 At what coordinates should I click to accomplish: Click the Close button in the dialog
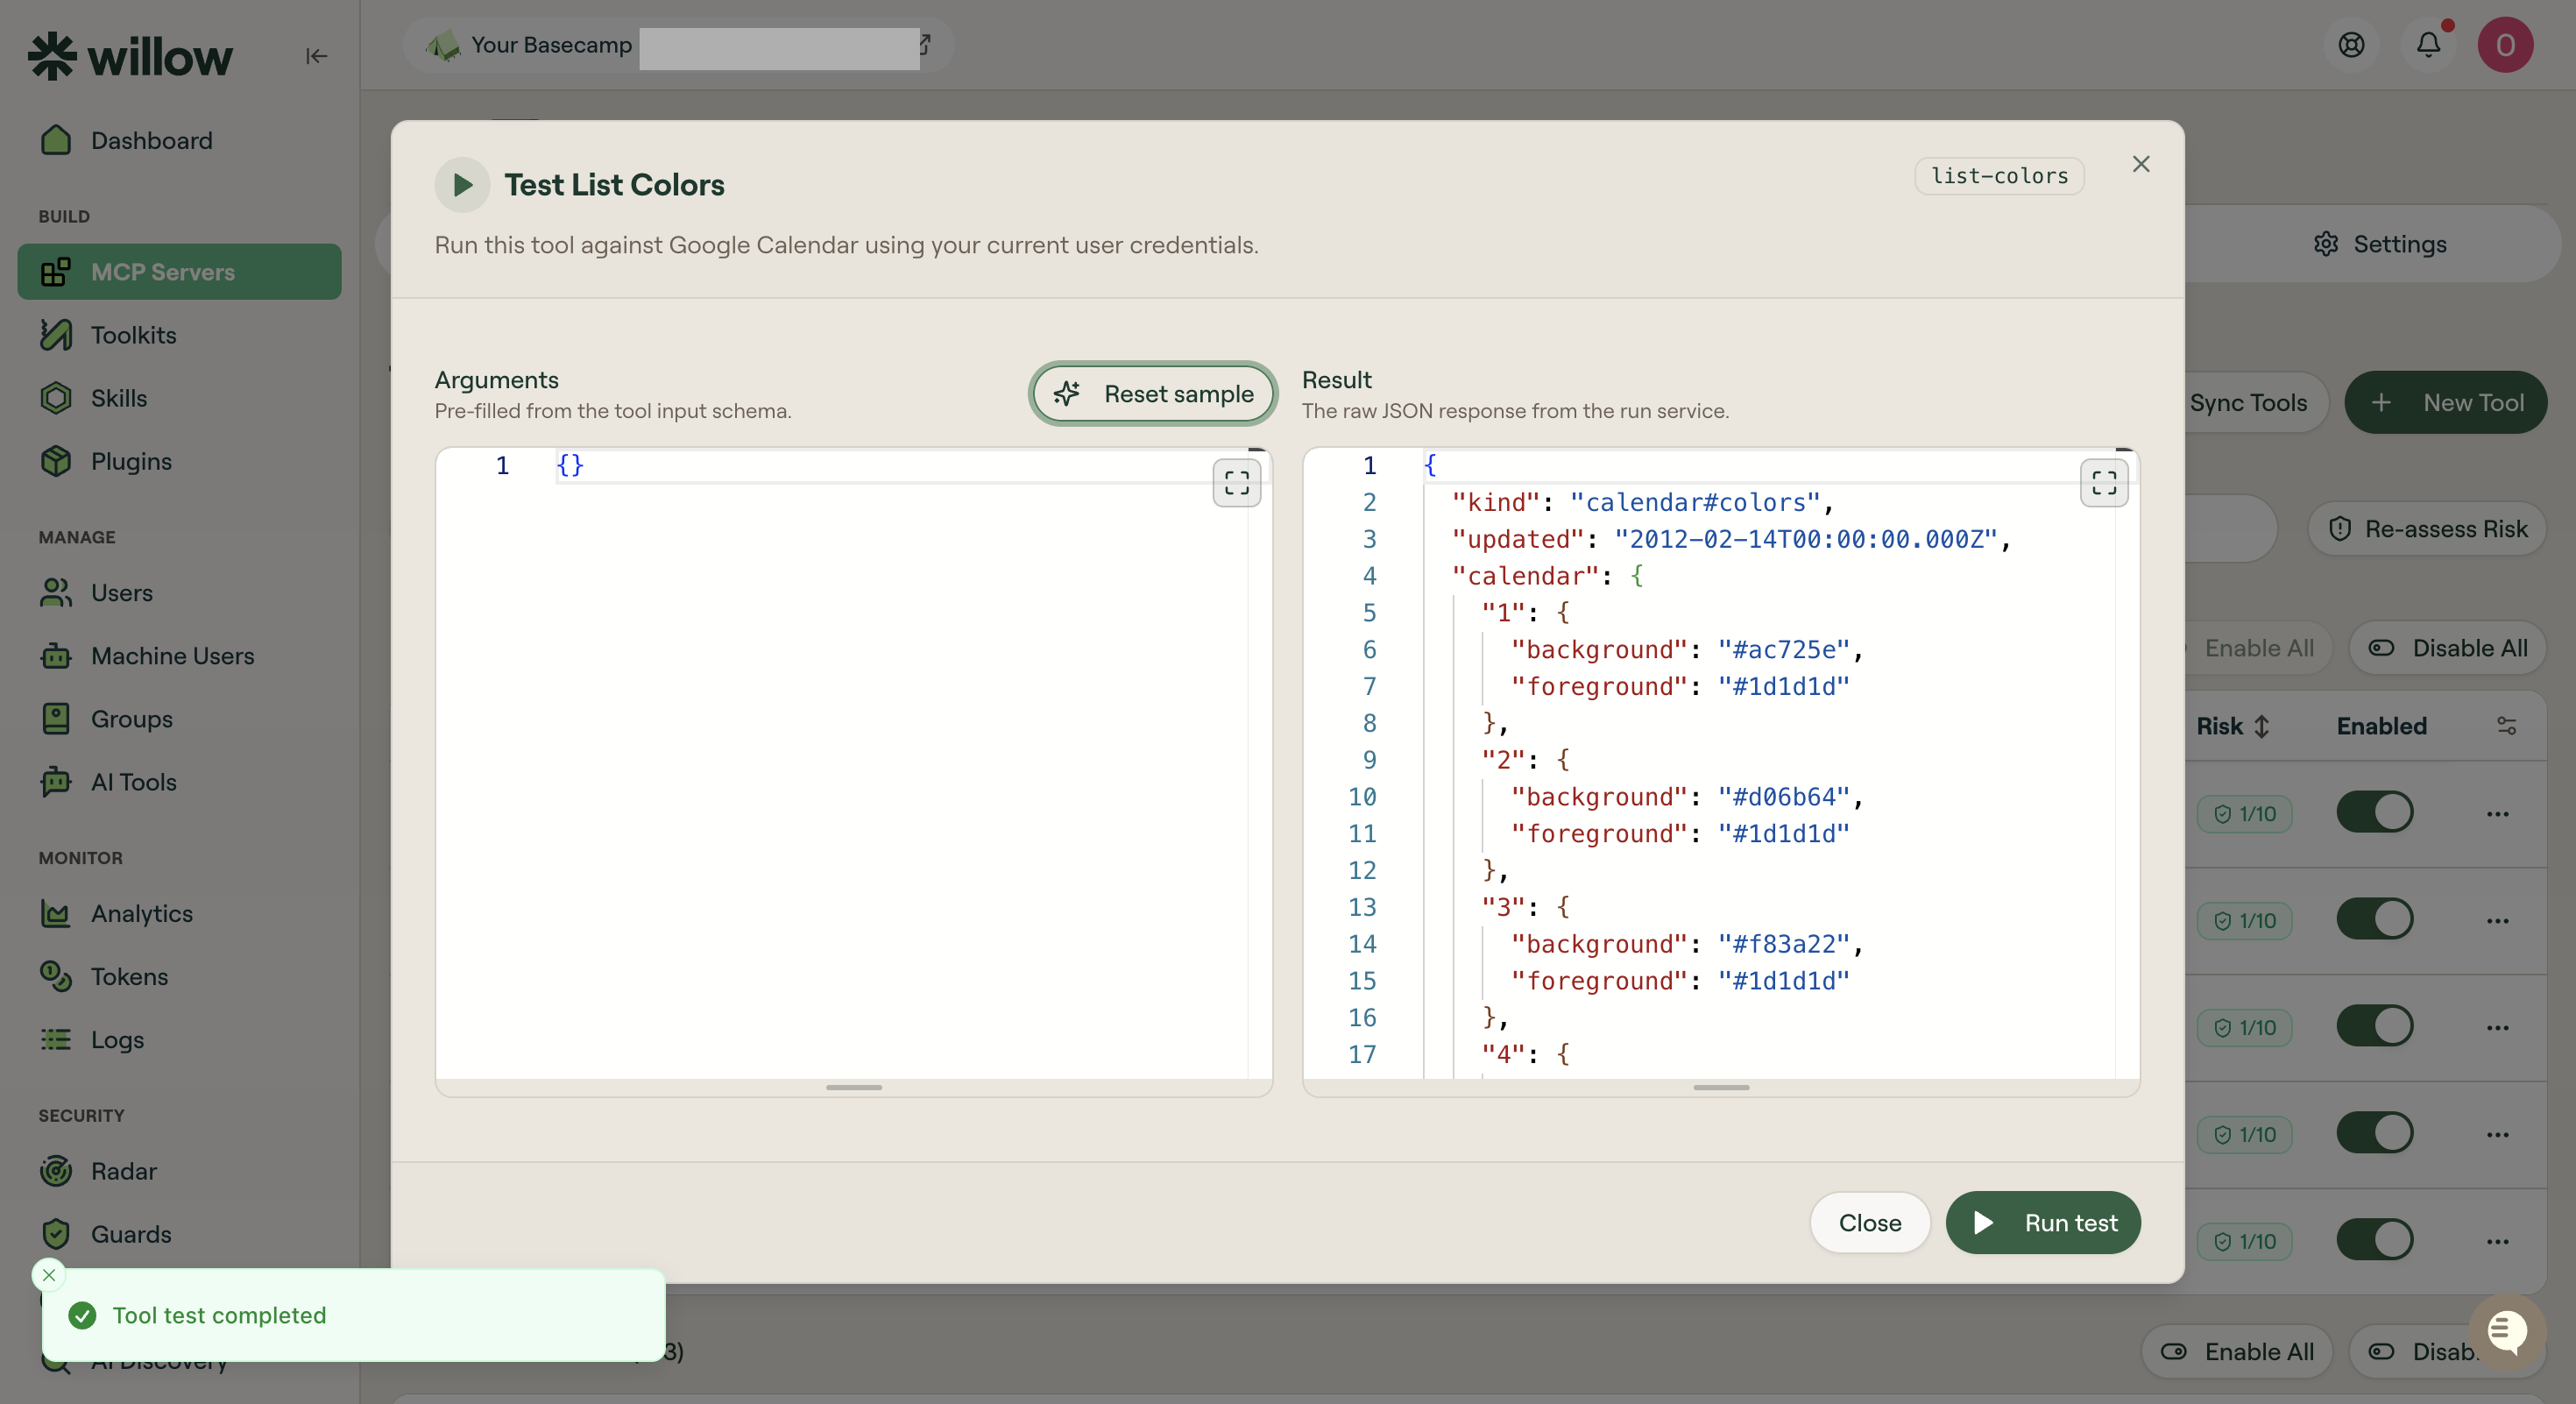(1870, 1223)
